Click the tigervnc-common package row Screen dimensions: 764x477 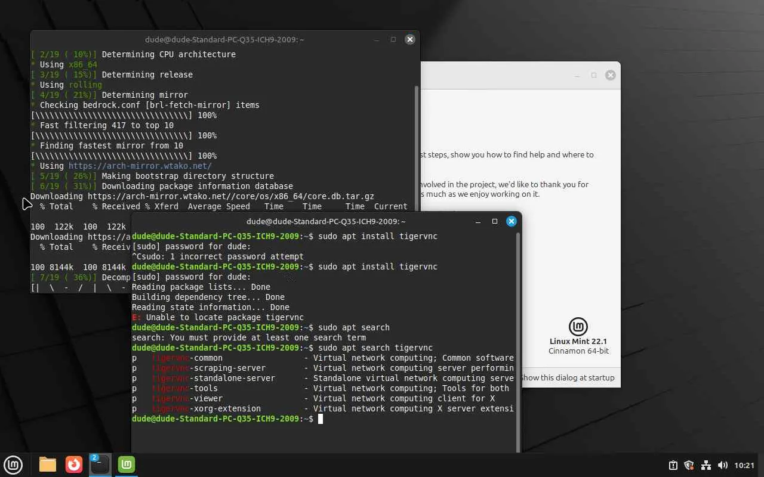pyautogui.click(x=323, y=358)
